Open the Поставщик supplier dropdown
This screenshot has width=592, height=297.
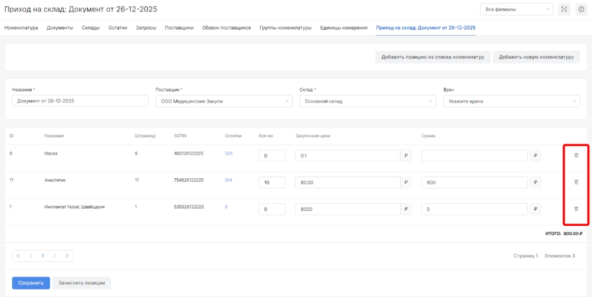tap(224, 101)
